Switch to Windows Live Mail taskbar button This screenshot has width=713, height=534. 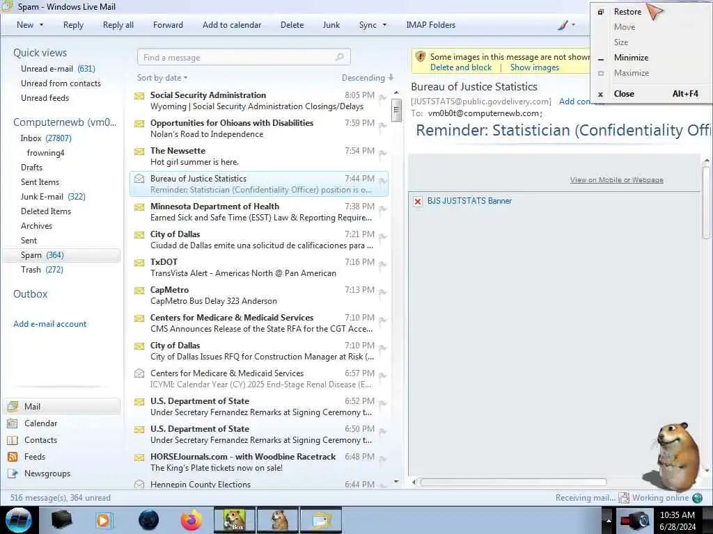pyautogui.click(x=321, y=520)
